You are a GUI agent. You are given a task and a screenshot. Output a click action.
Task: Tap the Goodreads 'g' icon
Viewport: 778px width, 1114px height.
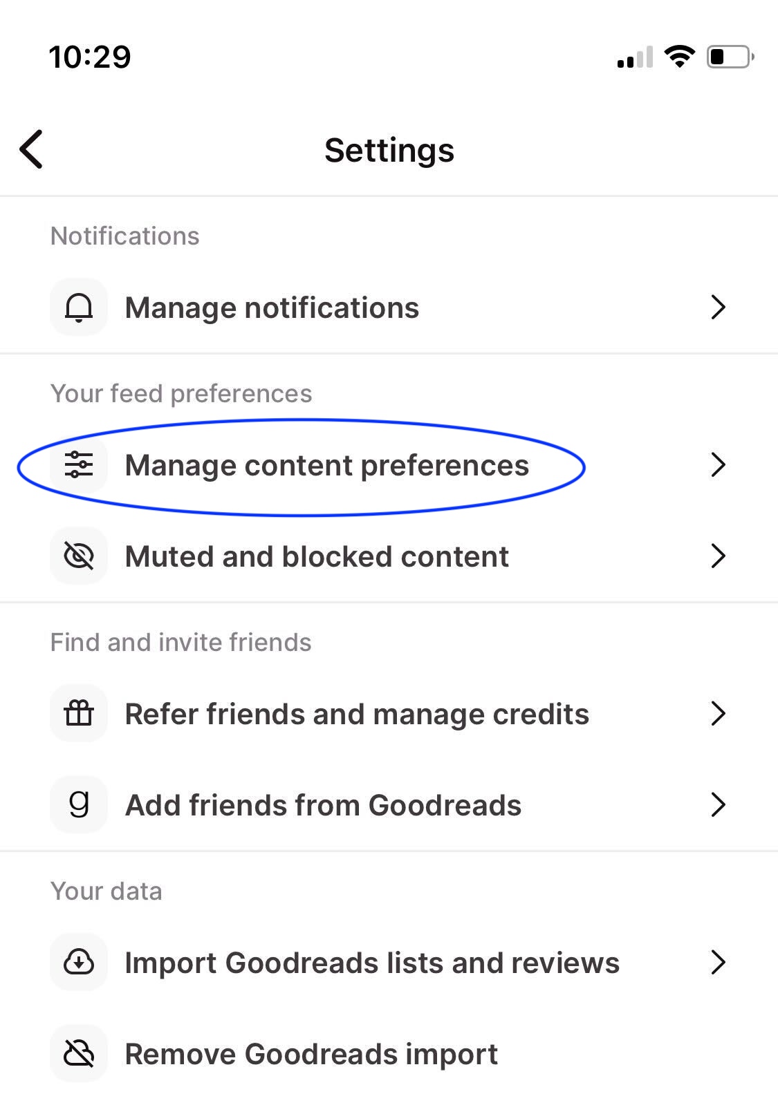pos(79,805)
